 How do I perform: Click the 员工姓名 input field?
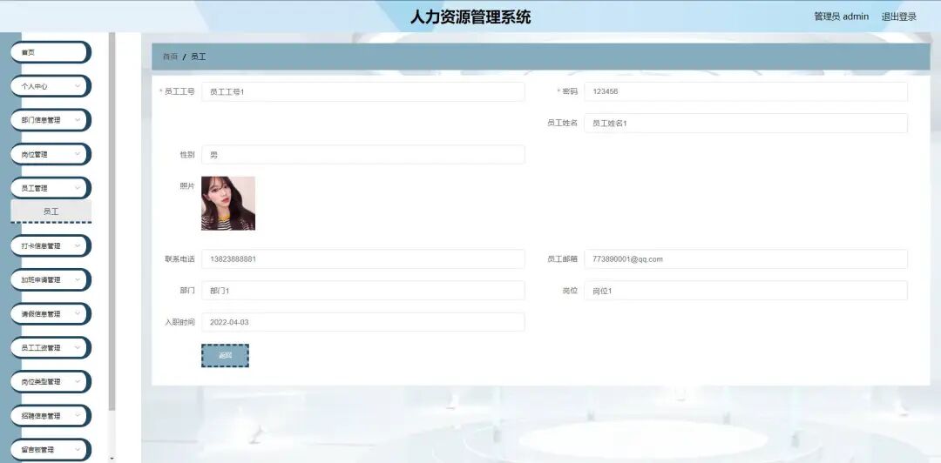[745, 123]
